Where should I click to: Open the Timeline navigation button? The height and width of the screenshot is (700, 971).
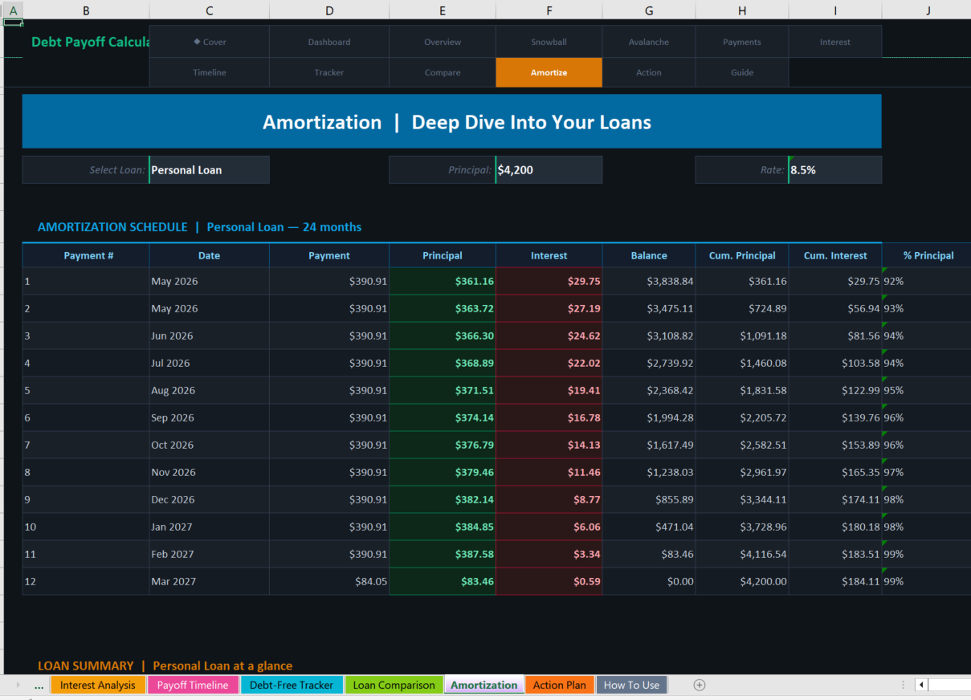coord(210,72)
